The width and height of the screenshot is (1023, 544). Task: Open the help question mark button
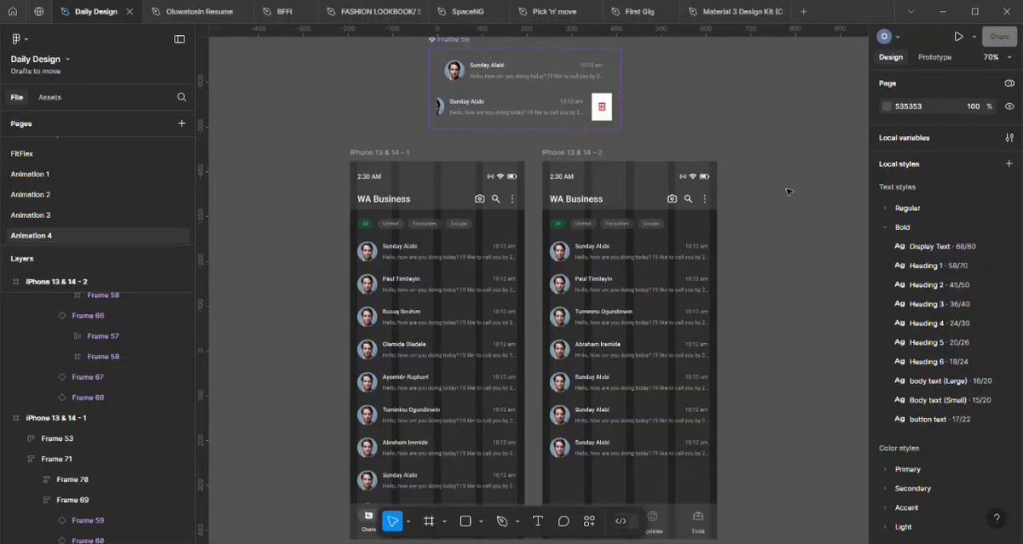[x=997, y=518]
